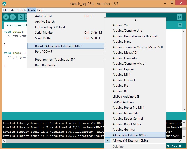Image resolution: width=187 pixels, height=149 pixels.
Task: Pick Arduino Gemma board
Action: point(135,130)
